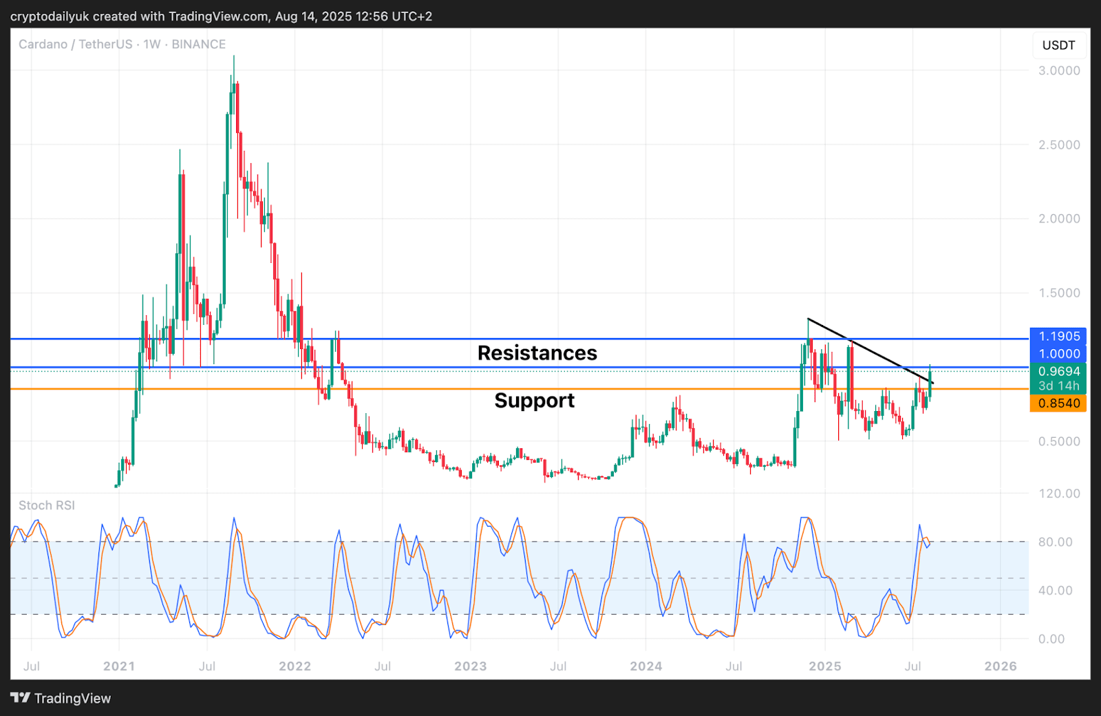Click the 2025 time axis label
Viewport: 1101px width, 716px height.
(x=825, y=666)
